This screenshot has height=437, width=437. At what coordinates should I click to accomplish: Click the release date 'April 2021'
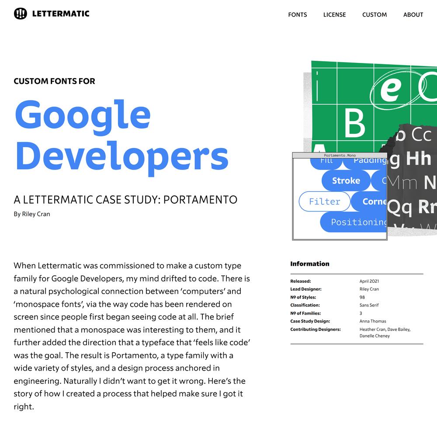click(x=369, y=281)
